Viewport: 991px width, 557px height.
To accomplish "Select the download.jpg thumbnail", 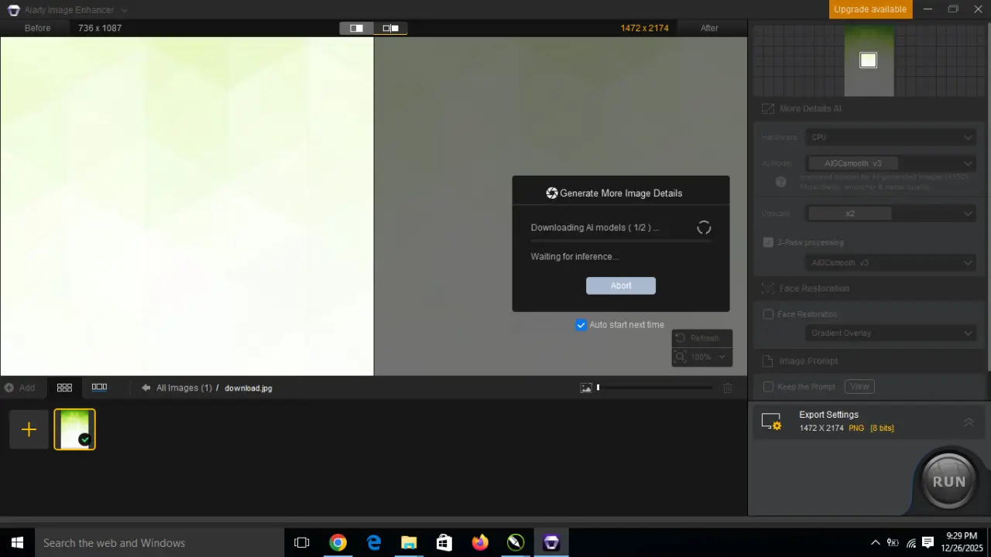I will [74, 429].
